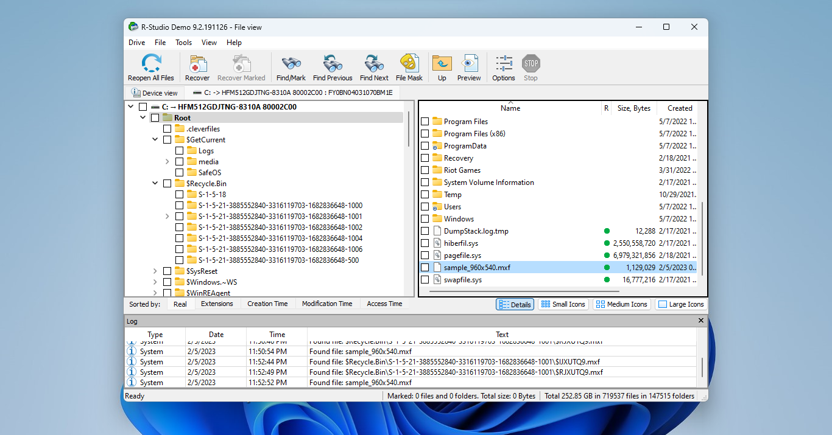
Task: Click the Find Next icon
Action: click(x=374, y=63)
